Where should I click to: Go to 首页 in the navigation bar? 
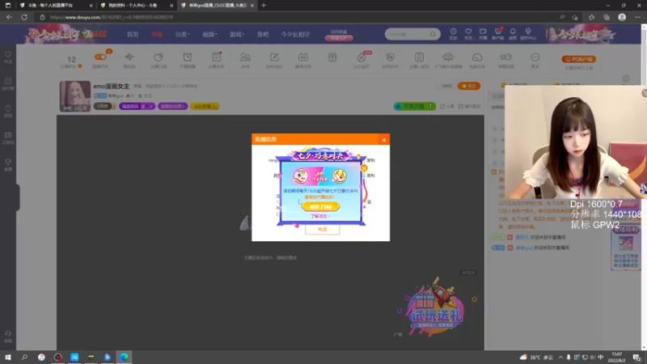pyautogui.click(x=133, y=34)
